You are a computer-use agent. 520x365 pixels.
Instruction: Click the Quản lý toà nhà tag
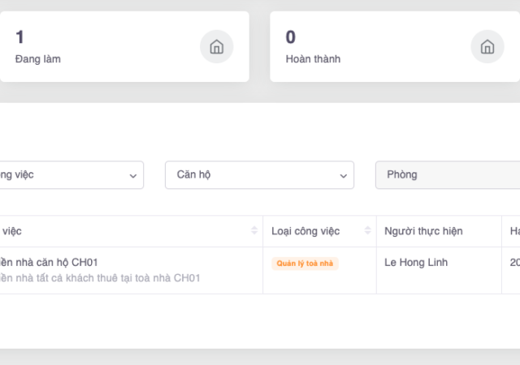(x=305, y=264)
